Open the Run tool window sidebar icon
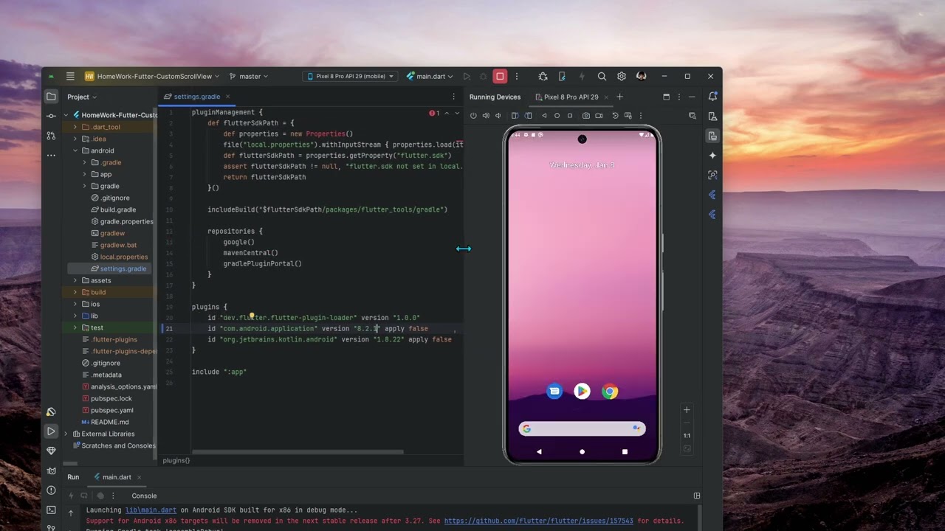 click(51, 431)
